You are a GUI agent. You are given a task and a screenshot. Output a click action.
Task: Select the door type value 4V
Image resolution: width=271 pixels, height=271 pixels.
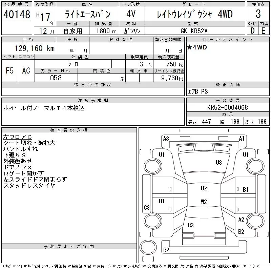click(x=131, y=14)
